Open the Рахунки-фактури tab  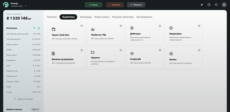tap(123, 17)
